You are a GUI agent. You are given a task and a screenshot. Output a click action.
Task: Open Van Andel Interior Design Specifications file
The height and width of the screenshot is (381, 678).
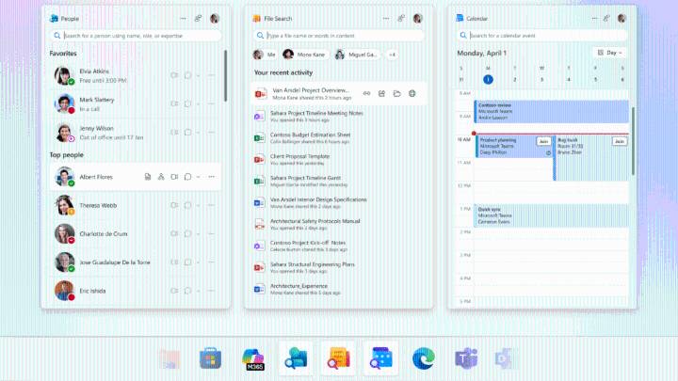coord(339,202)
